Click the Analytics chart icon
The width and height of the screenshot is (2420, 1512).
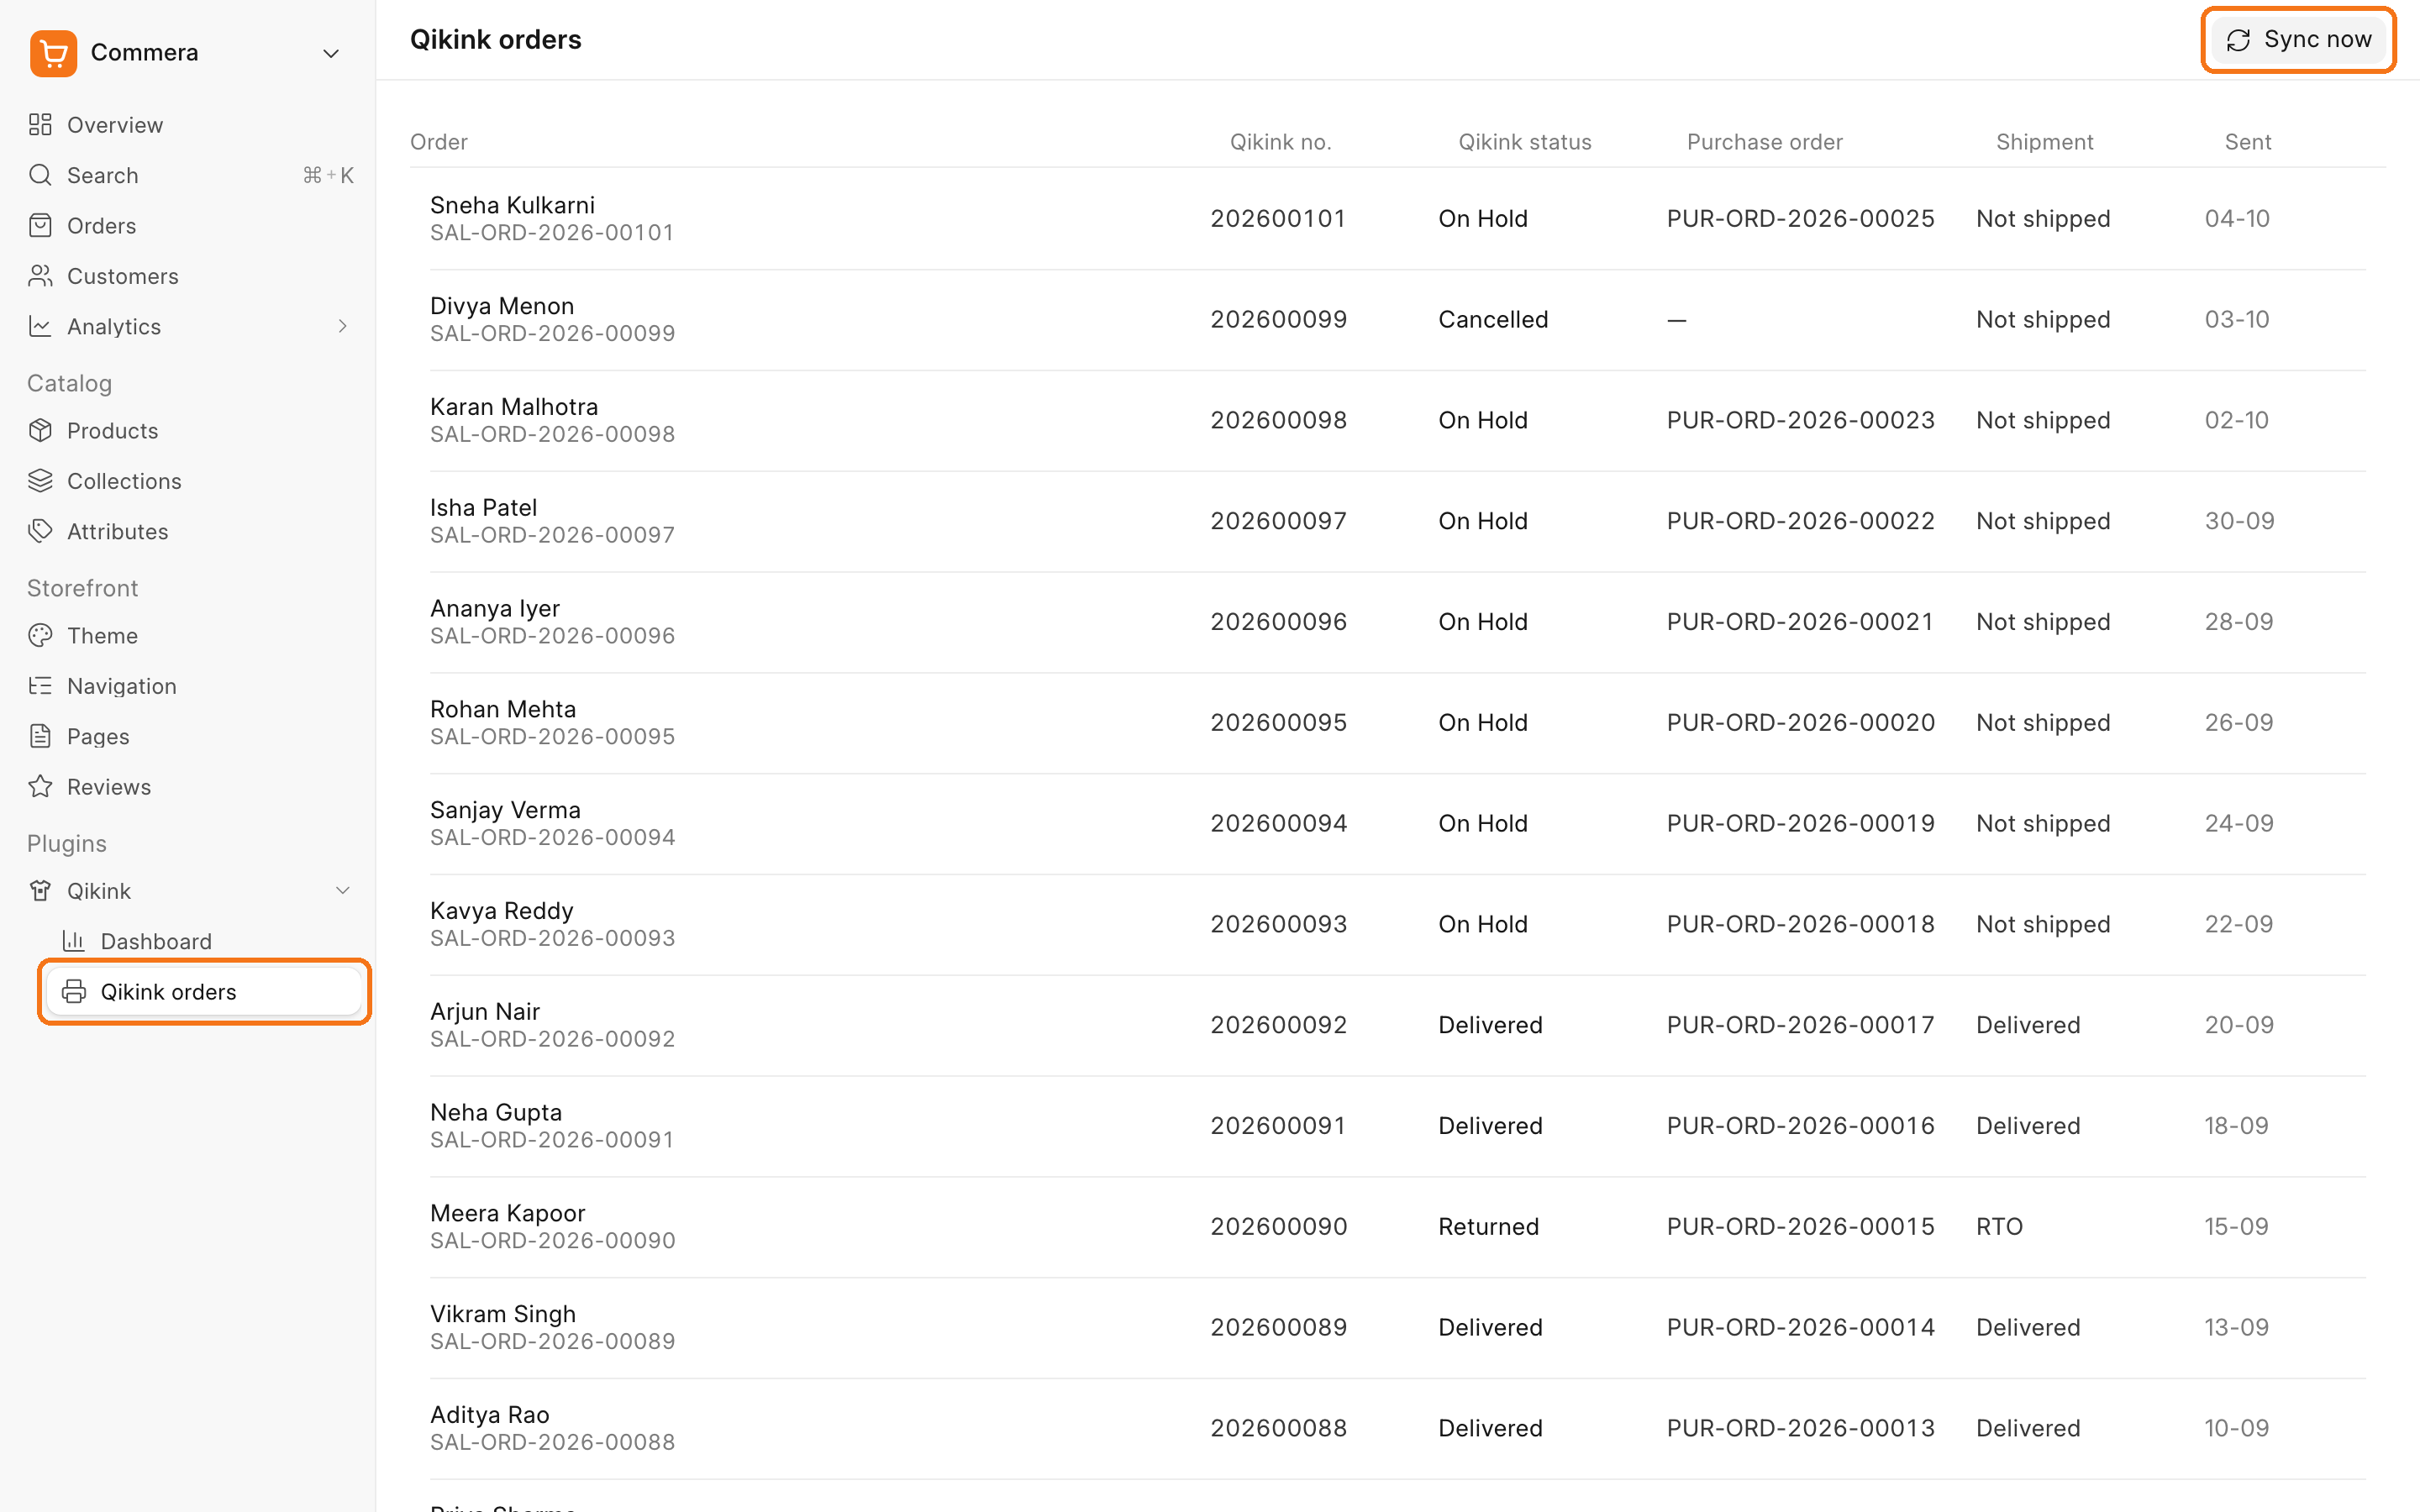[x=40, y=326]
